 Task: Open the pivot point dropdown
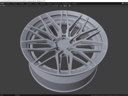click(62, 6)
